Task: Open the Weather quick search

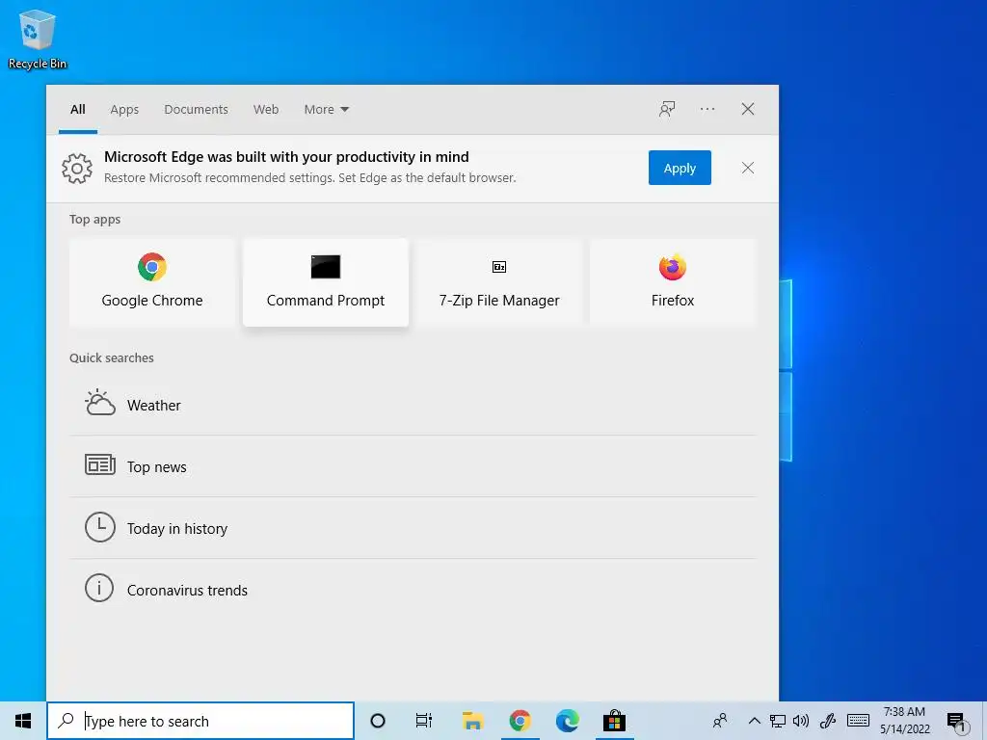Action: [x=413, y=406]
